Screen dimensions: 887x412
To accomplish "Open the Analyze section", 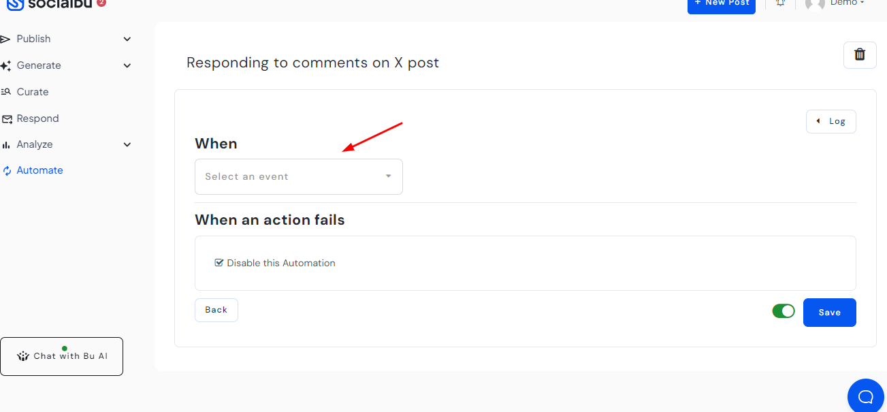I will (x=33, y=144).
